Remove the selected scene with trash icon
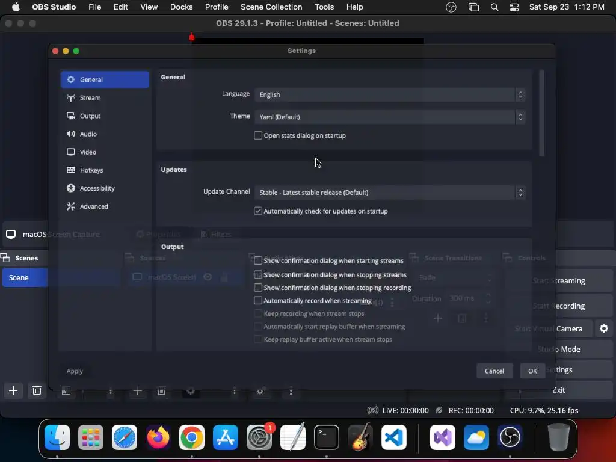616x462 pixels. click(x=37, y=390)
